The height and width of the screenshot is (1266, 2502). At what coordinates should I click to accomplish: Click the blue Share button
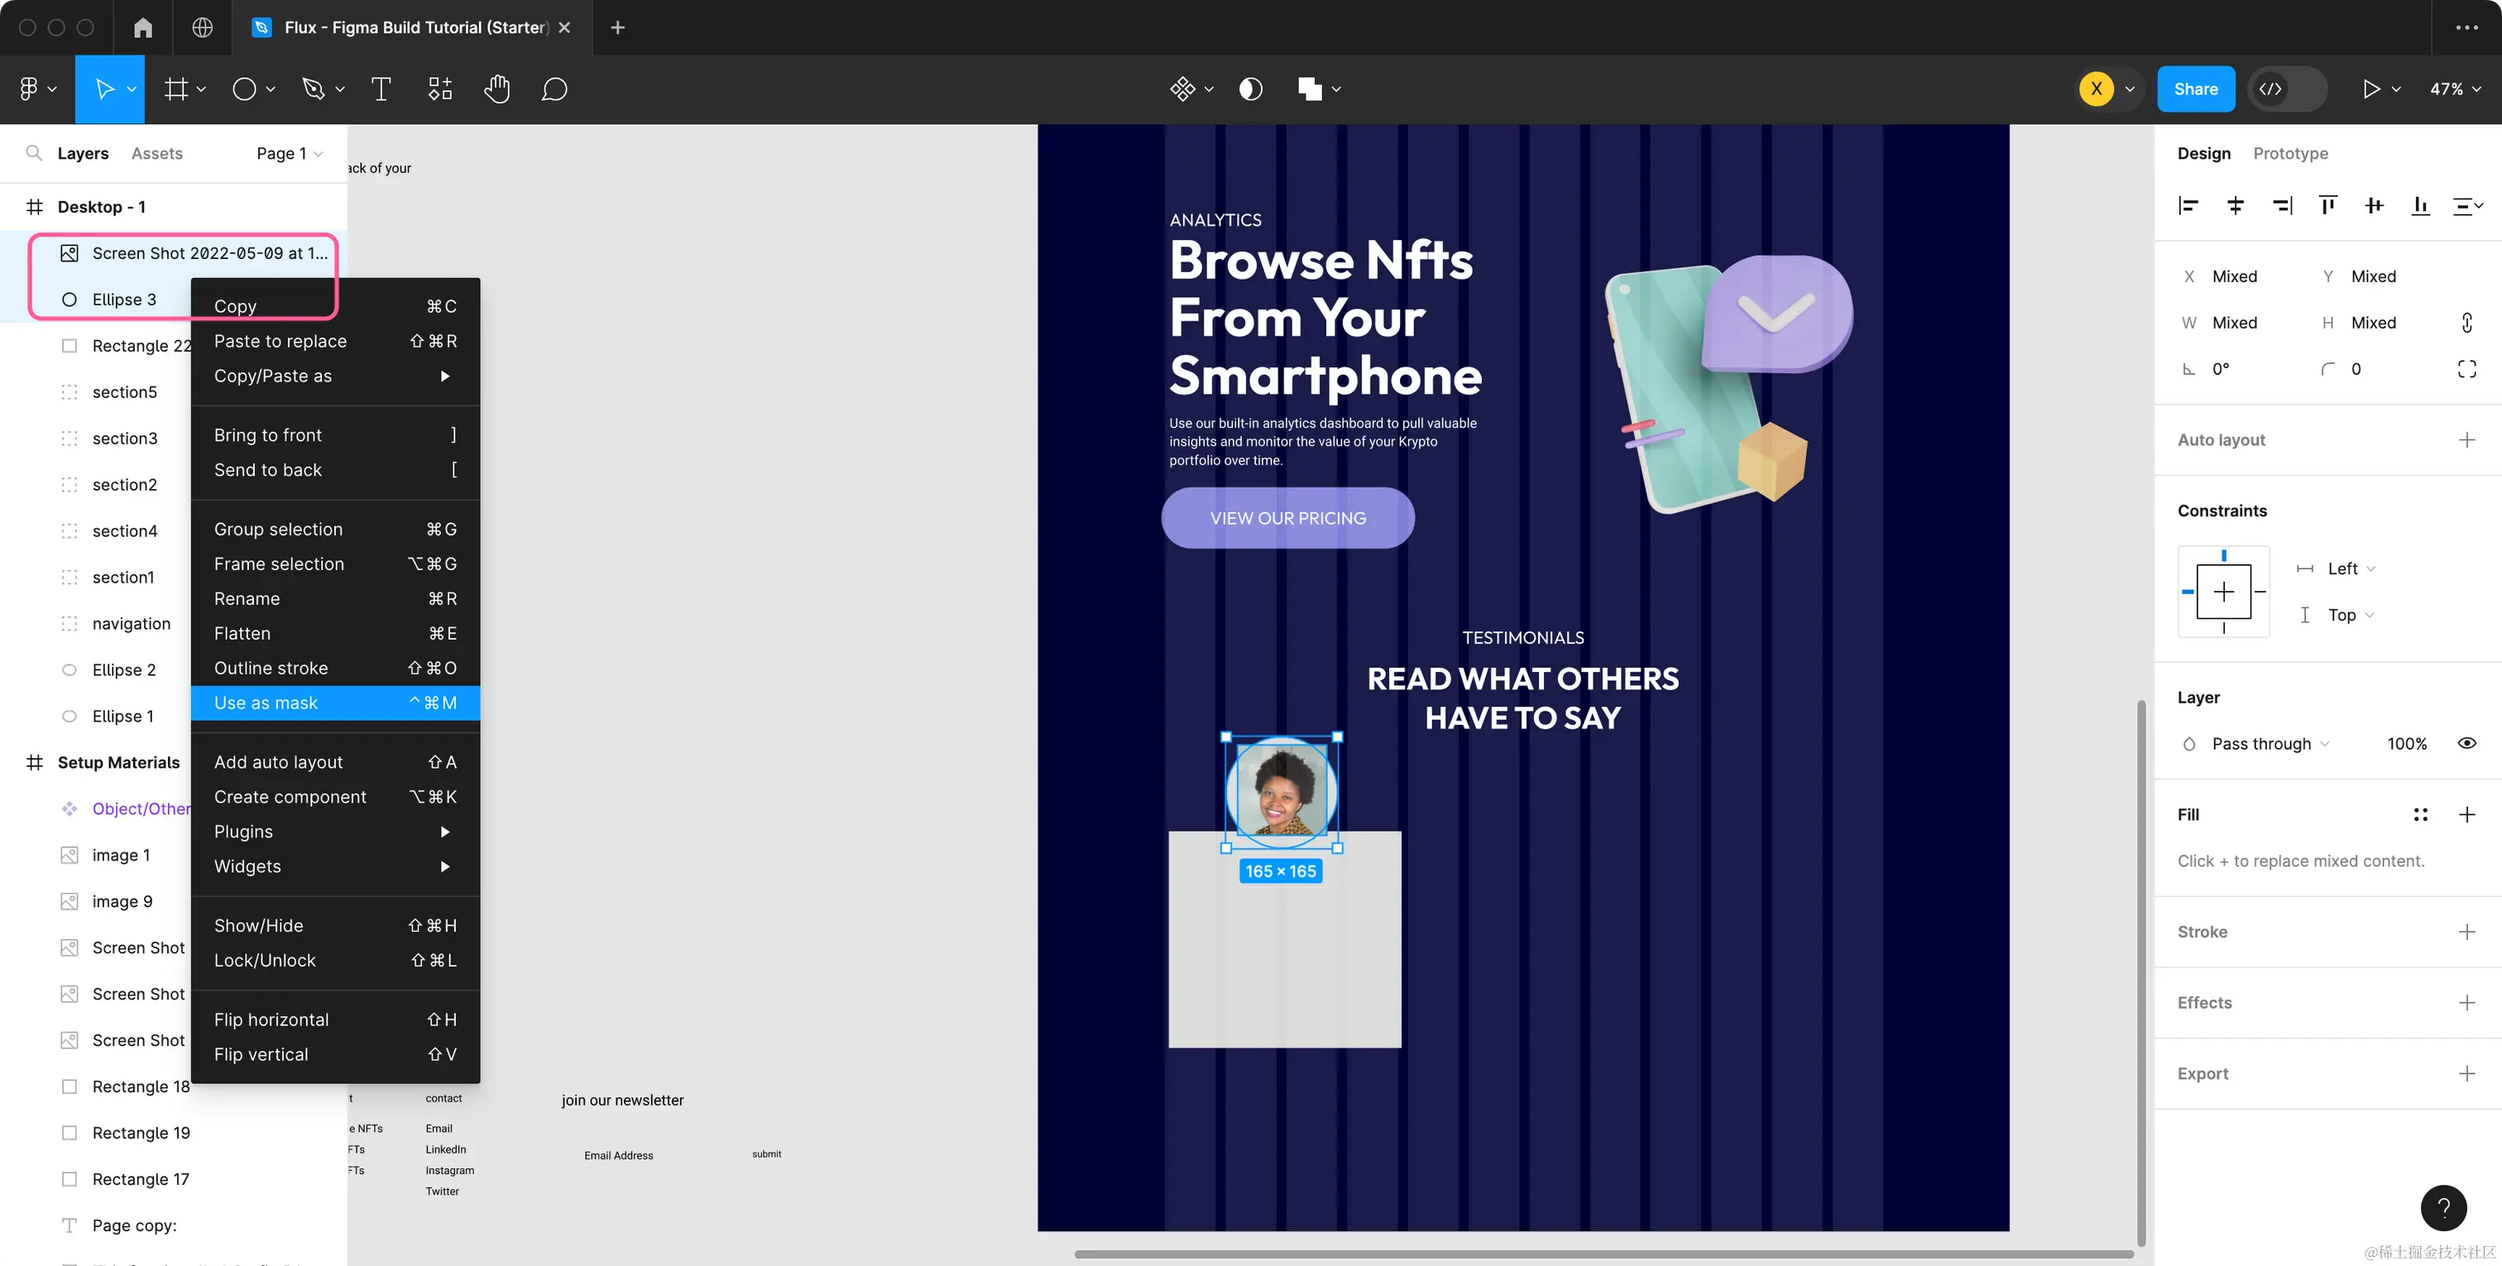coord(2195,89)
